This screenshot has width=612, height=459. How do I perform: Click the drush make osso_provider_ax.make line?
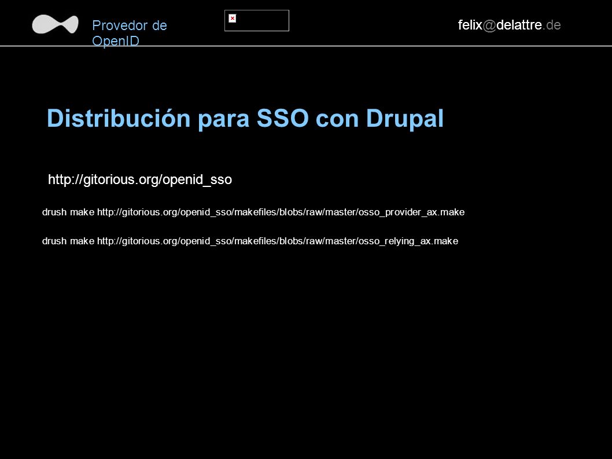point(253,212)
